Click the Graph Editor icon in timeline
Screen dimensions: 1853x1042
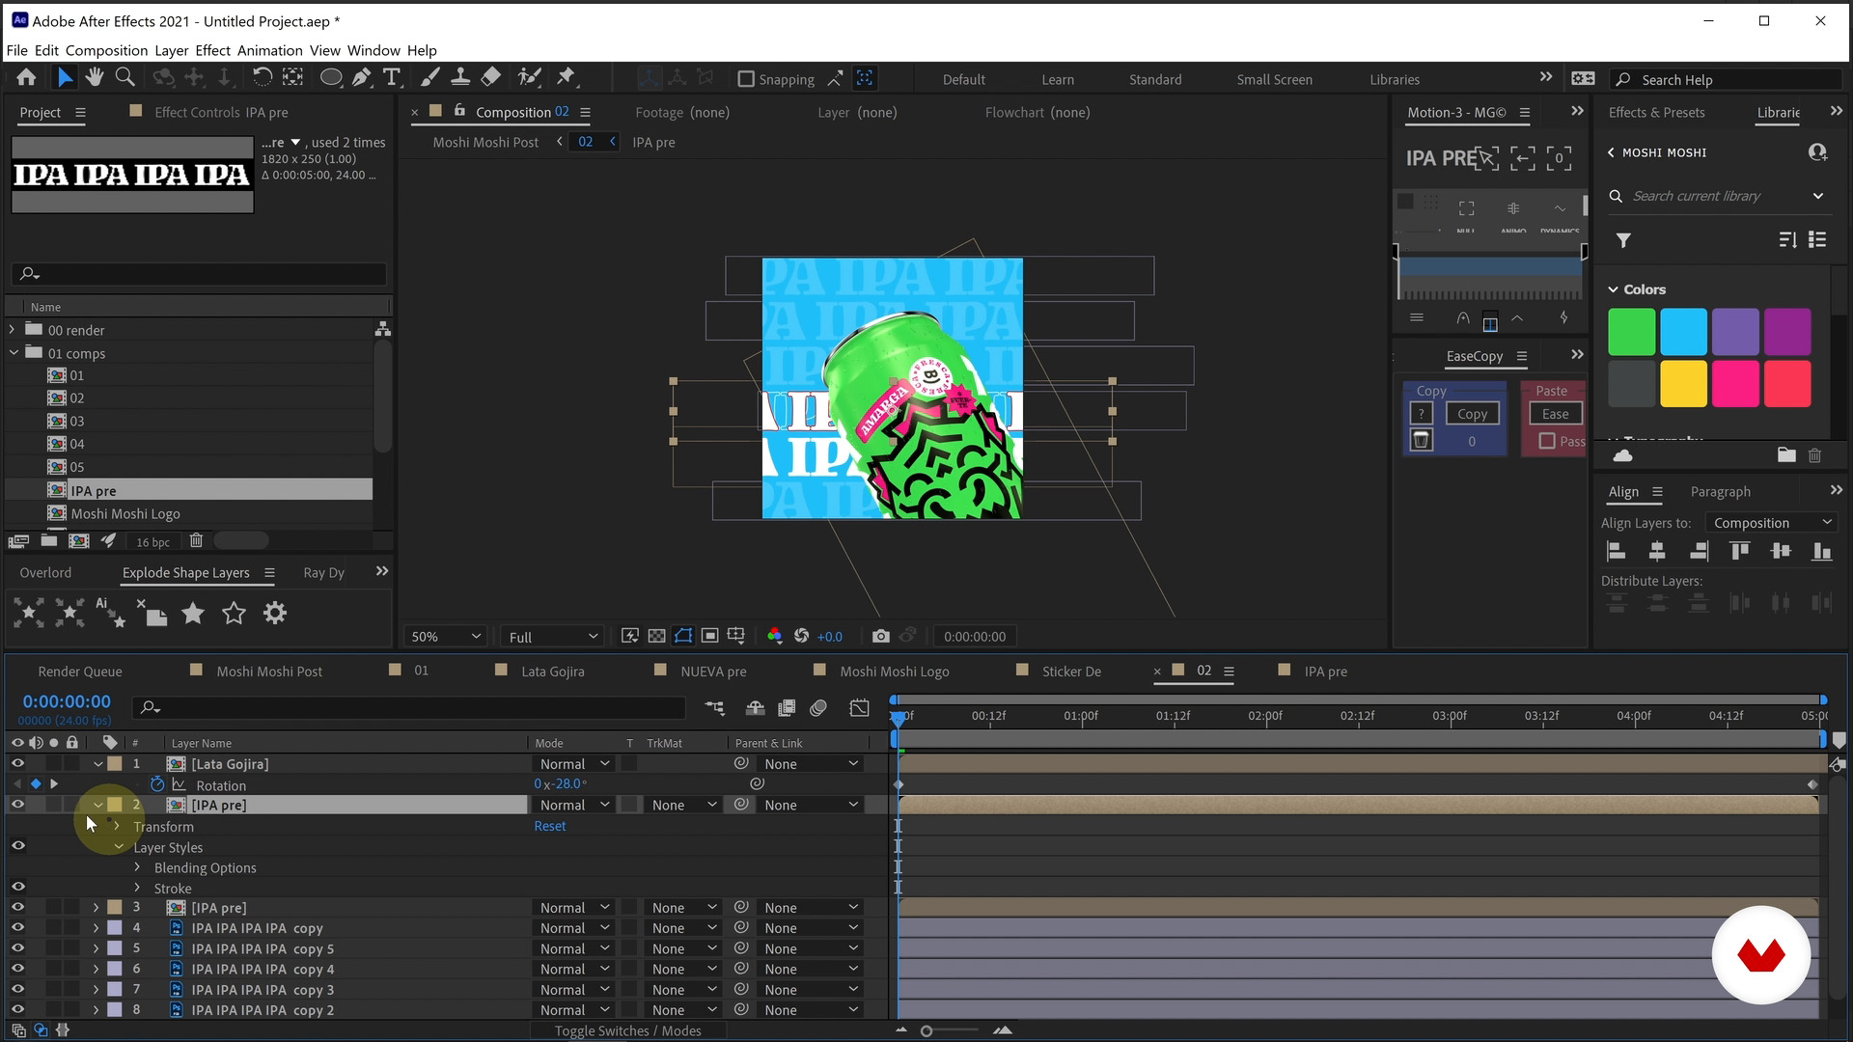coord(859,708)
